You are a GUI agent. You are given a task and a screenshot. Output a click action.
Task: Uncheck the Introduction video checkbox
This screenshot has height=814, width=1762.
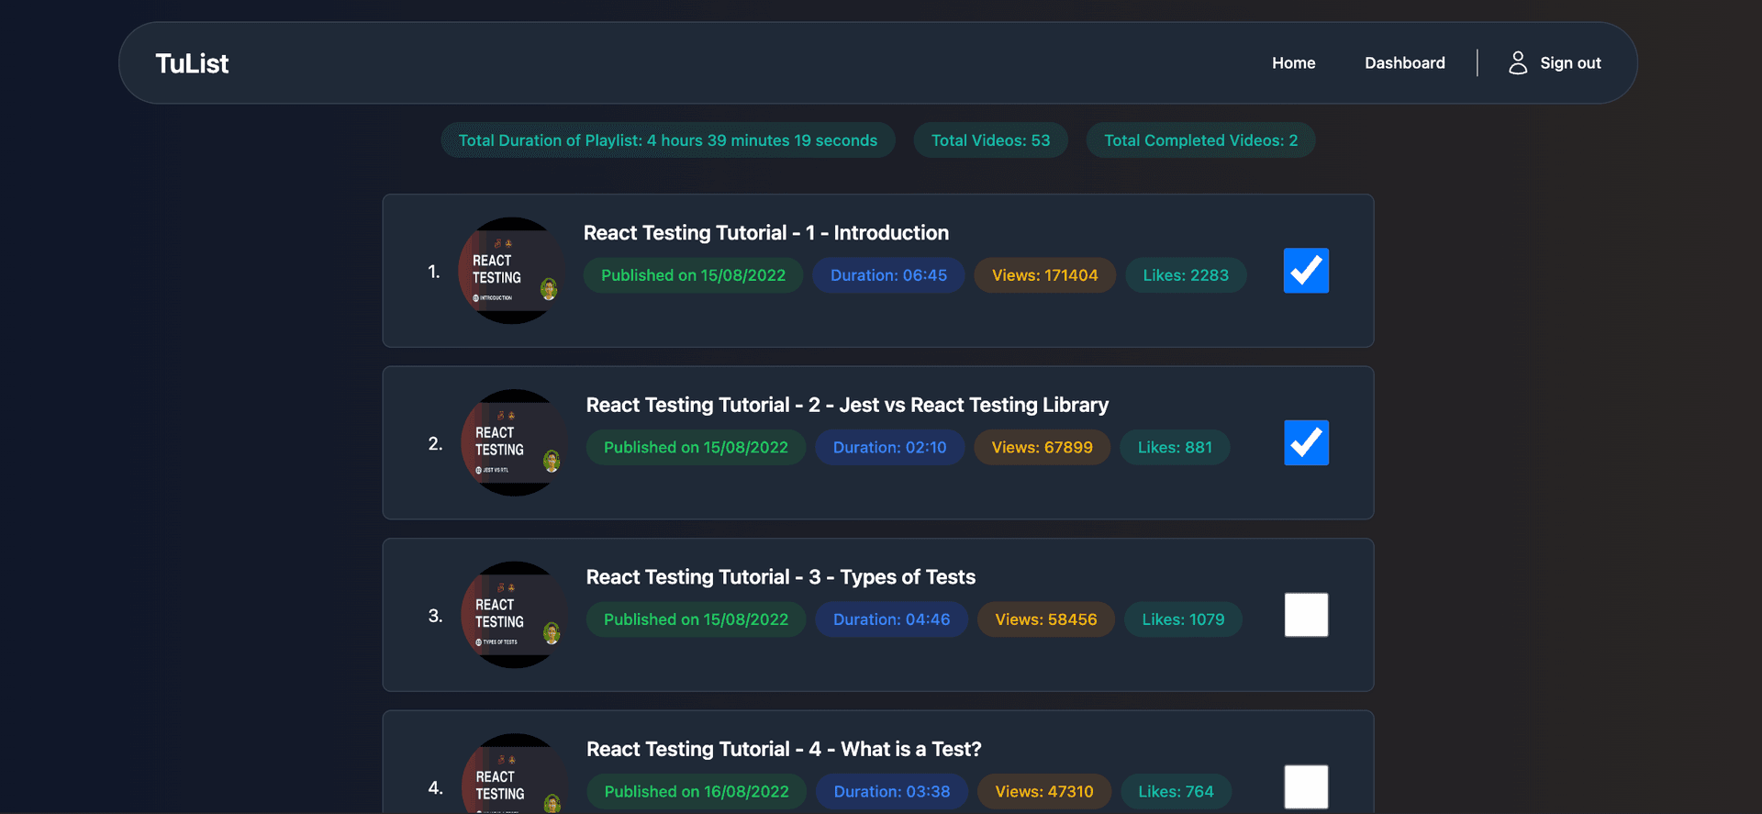pyautogui.click(x=1306, y=271)
